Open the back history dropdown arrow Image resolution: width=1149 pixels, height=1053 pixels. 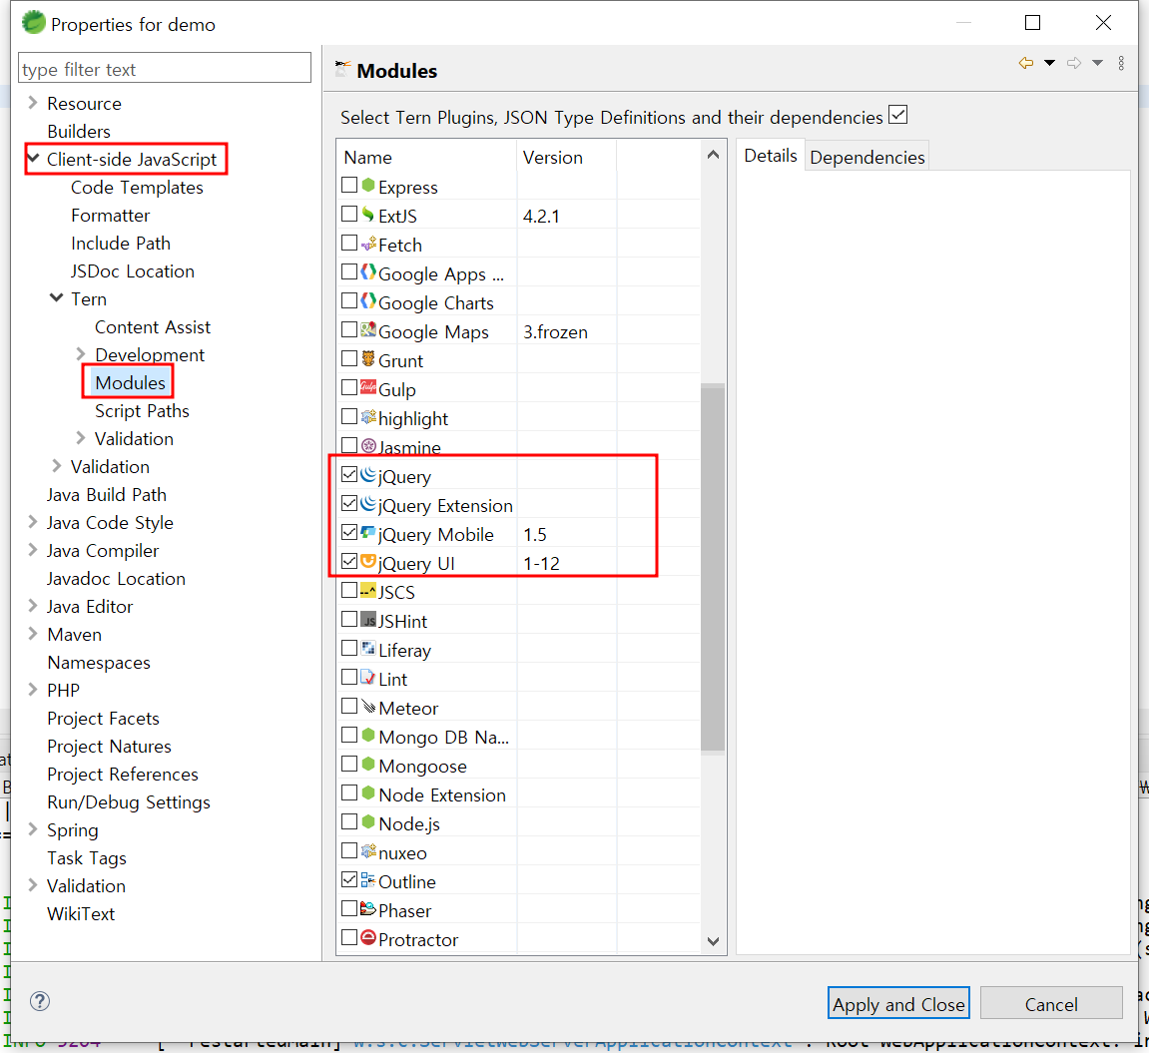click(1050, 64)
